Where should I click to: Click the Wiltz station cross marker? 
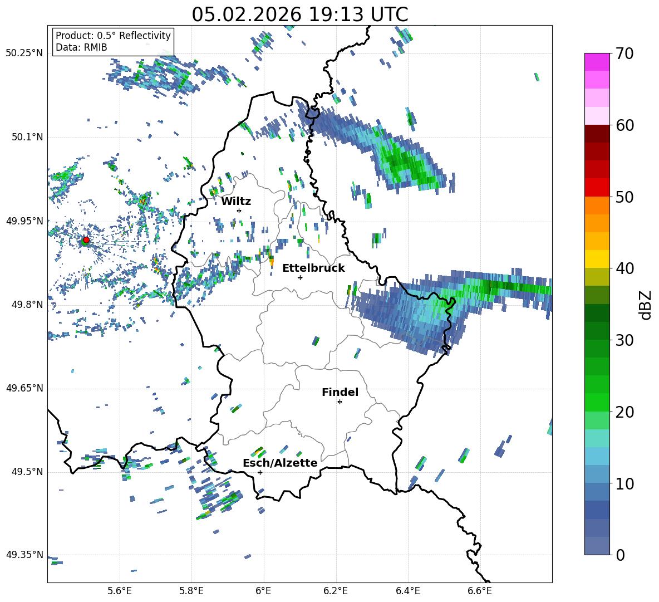tap(239, 211)
